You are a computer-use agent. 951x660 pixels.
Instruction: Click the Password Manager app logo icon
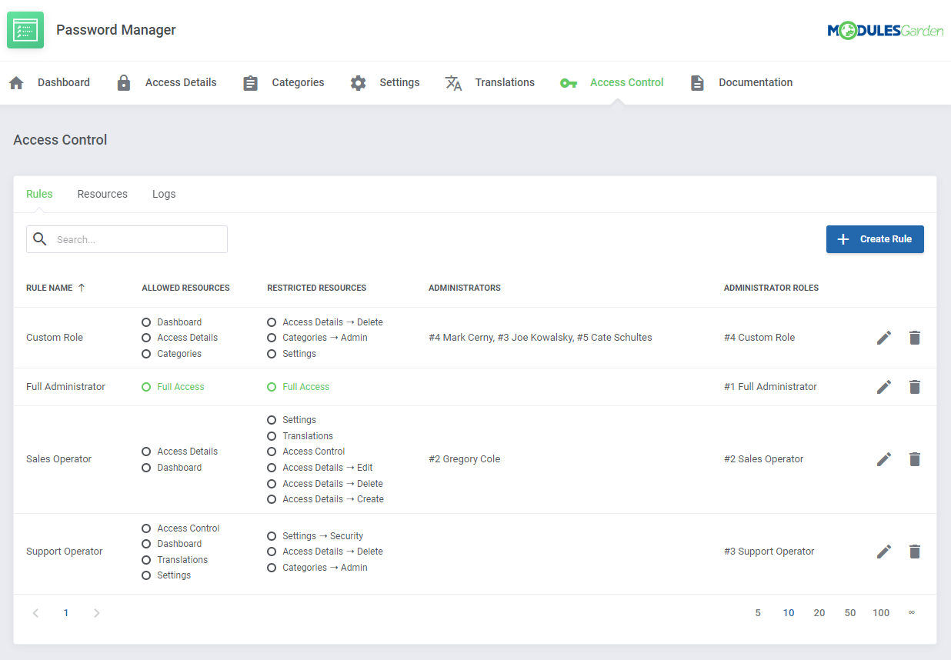(25, 29)
